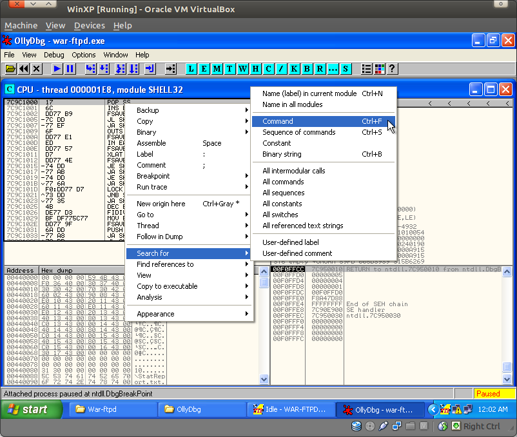Expand the Binary submenu
Viewport: 517px width, 437px height.
(188, 132)
